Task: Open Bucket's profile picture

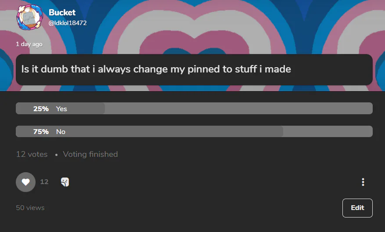Action: pos(30,17)
